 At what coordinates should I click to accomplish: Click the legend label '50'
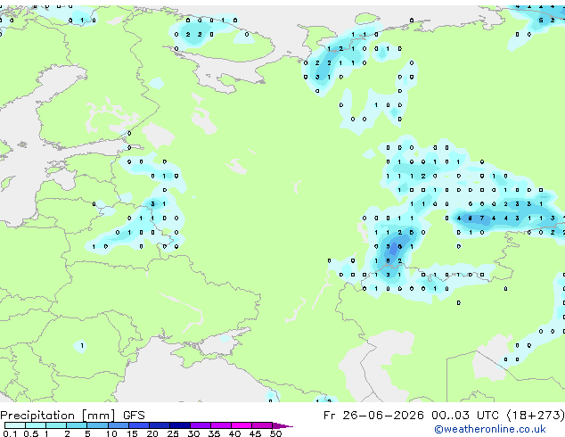(275, 433)
